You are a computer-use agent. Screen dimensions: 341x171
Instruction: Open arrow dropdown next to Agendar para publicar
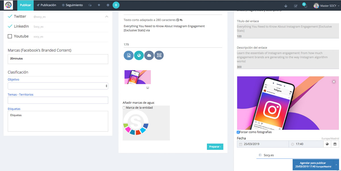click(x=336, y=165)
